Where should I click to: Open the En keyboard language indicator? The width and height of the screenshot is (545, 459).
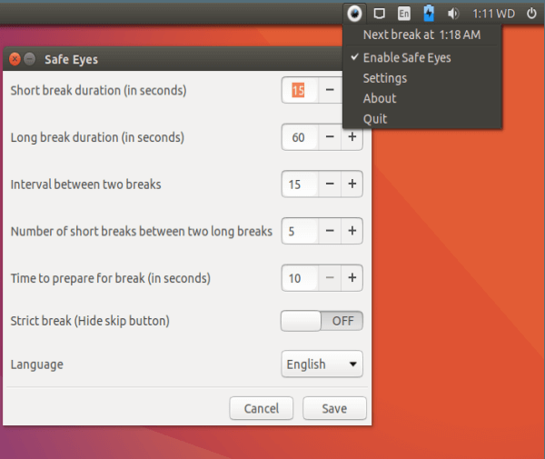click(x=404, y=14)
